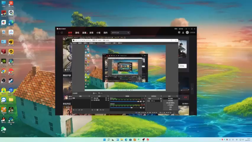Click user avatar in Tencent window header
This screenshot has width=252, height=142.
pyautogui.click(x=187, y=33)
